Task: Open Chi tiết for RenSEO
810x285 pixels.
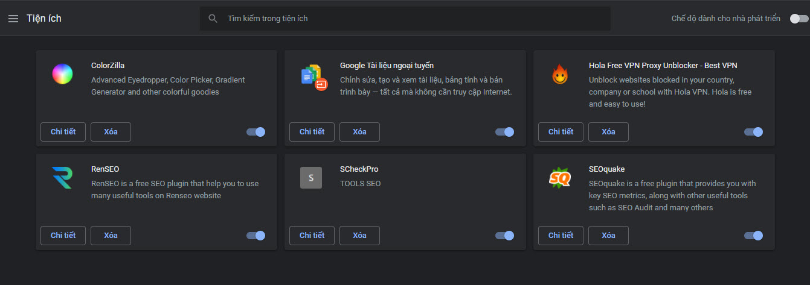Action: 63,236
